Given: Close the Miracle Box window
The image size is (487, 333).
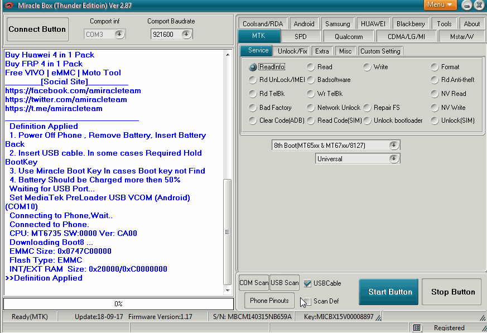Looking at the screenshot, I should tap(480, 5).
